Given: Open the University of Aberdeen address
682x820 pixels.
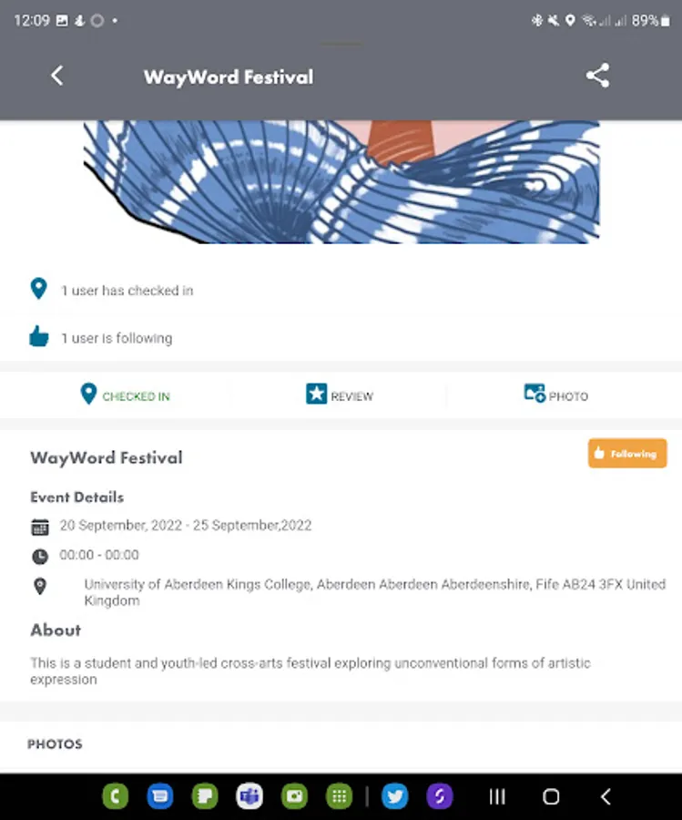Looking at the screenshot, I should (x=375, y=592).
